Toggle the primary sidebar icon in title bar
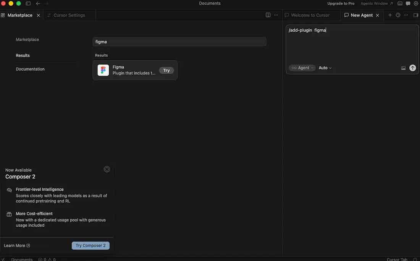This screenshot has height=261, width=420. pyautogui.click(x=28, y=3)
